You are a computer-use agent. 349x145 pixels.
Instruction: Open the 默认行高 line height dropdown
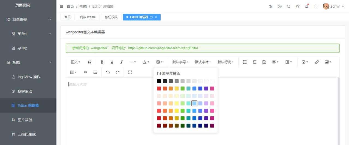(x=225, y=62)
